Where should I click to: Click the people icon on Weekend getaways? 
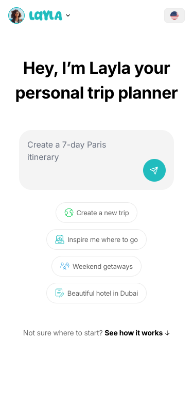64,266
